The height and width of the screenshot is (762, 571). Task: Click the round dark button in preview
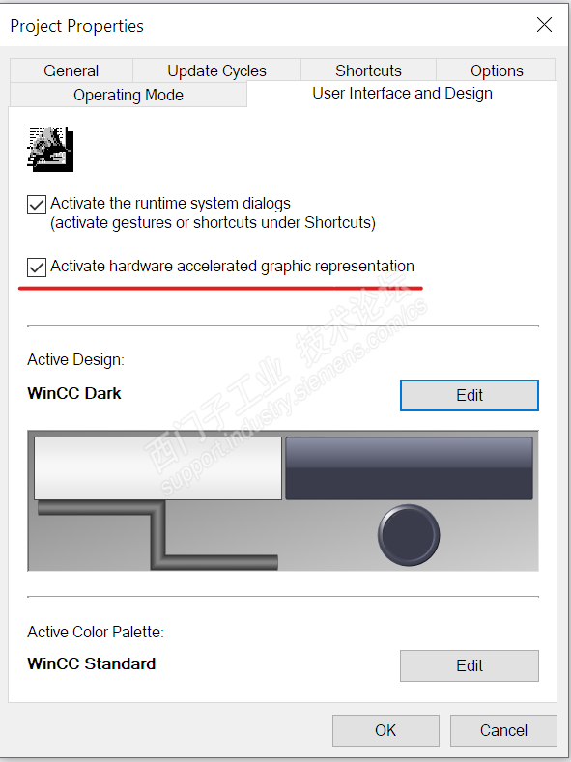click(x=409, y=535)
